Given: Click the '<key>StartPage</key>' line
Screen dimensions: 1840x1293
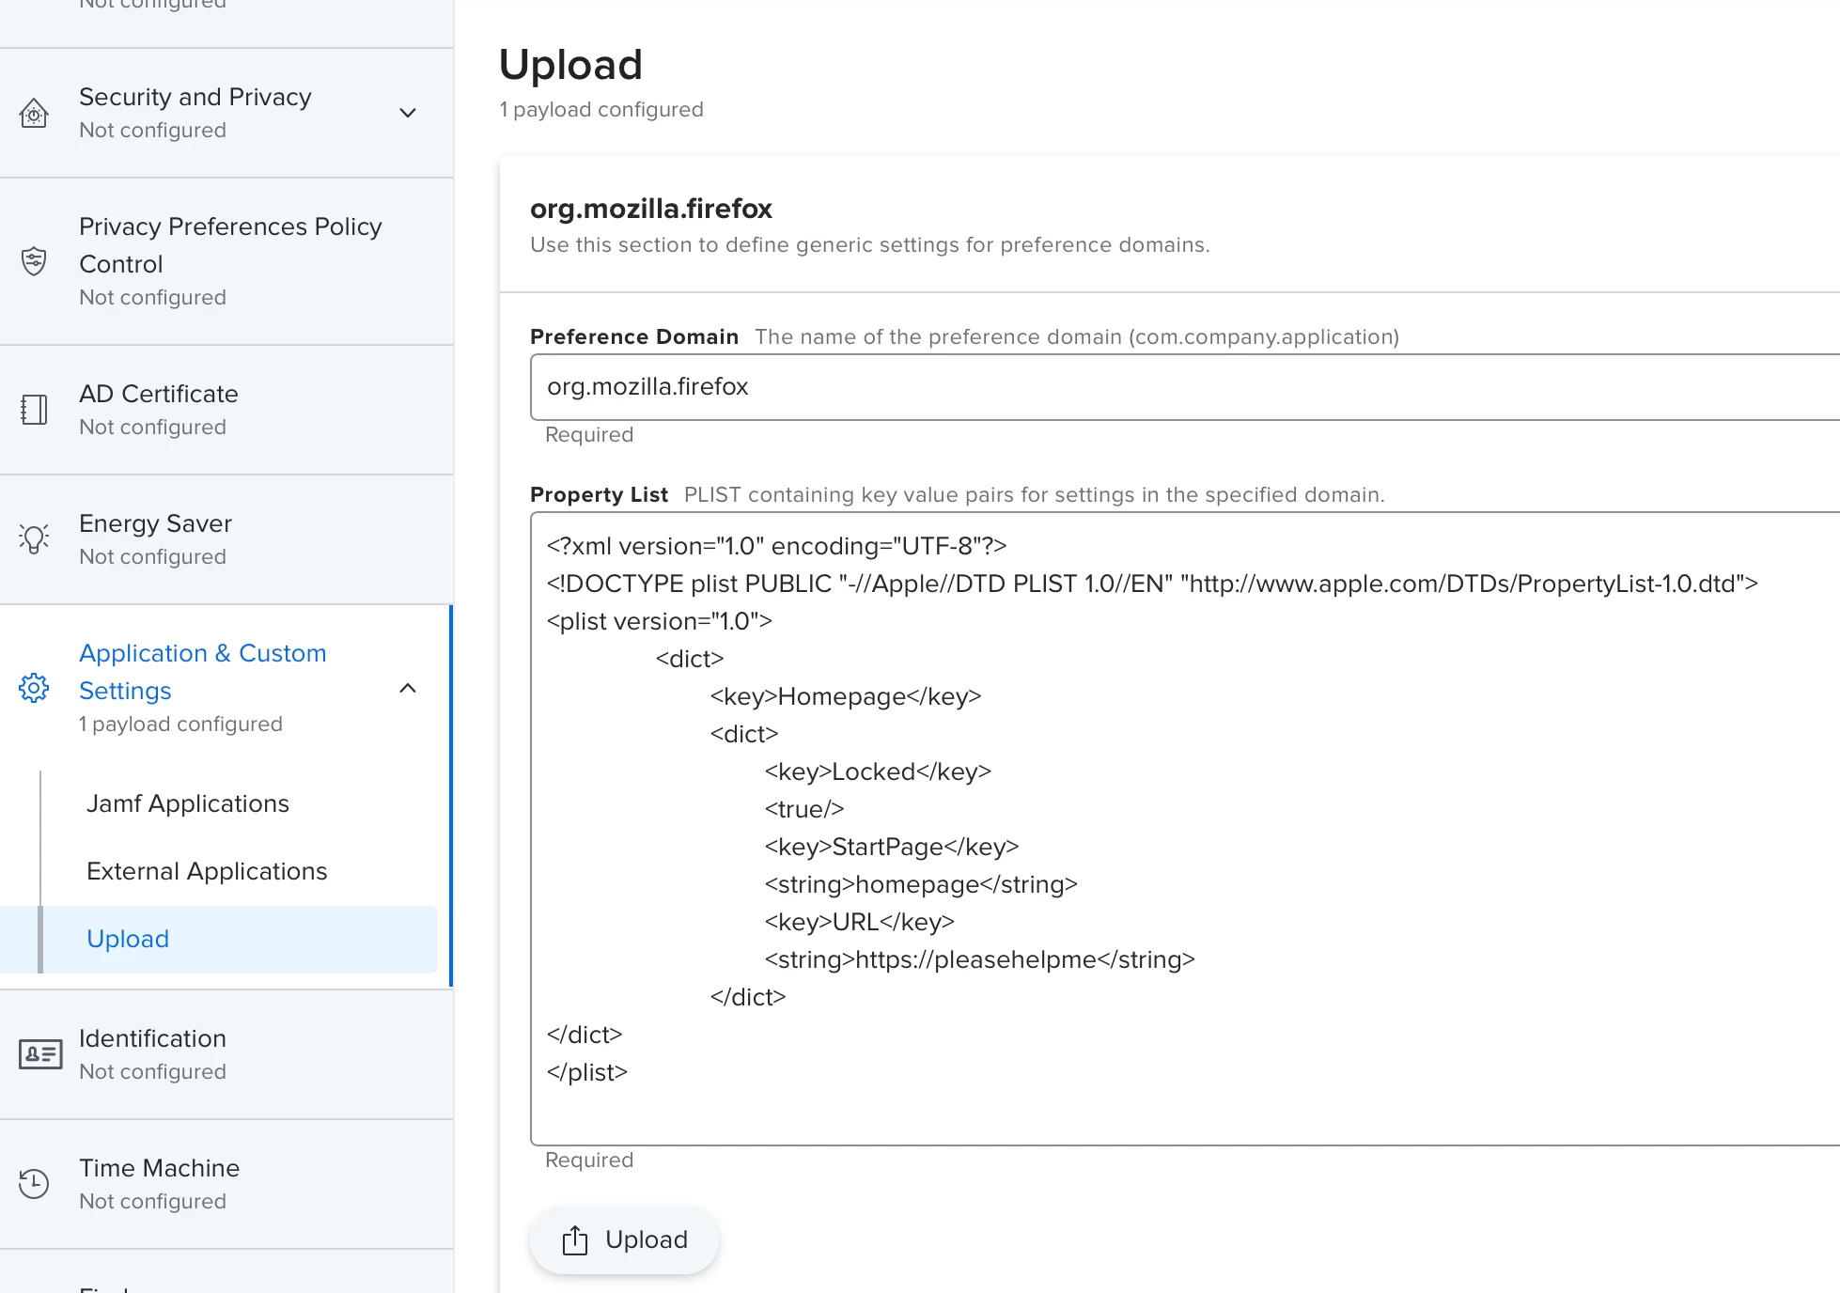Looking at the screenshot, I should pyautogui.click(x=892, y=847).
